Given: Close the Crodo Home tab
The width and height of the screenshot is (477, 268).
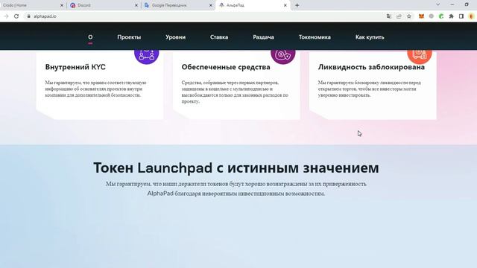Looking at the screenshot, I should pos(62,5).
